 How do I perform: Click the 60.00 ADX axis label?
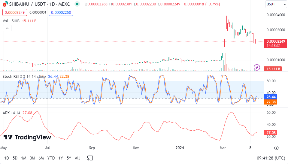click(x=271, y=113)
